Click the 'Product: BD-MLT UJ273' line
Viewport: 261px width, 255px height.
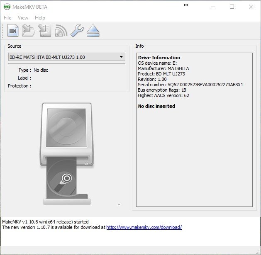pyautogui.click(x=161, y=74)
